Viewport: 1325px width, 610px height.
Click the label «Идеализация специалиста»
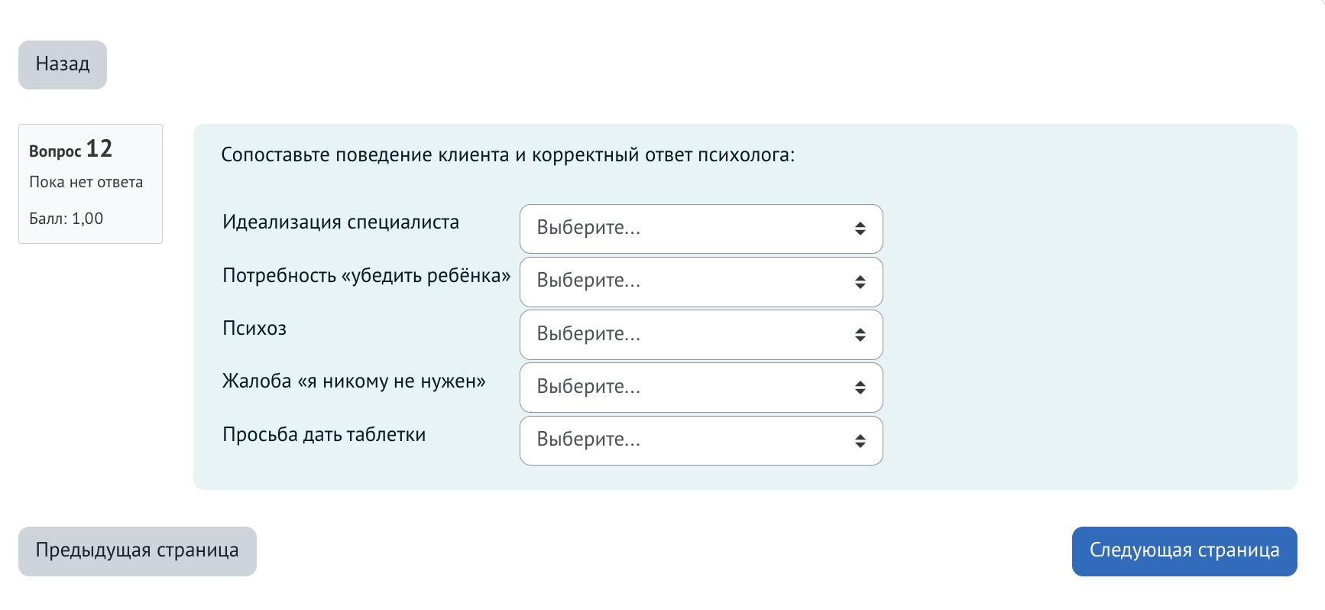click(x=341, y=222)
